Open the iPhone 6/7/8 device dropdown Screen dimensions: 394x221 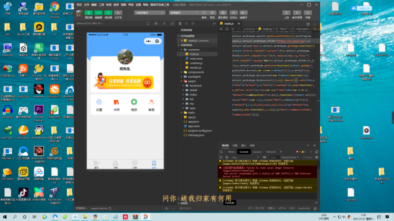pos(89,23)
